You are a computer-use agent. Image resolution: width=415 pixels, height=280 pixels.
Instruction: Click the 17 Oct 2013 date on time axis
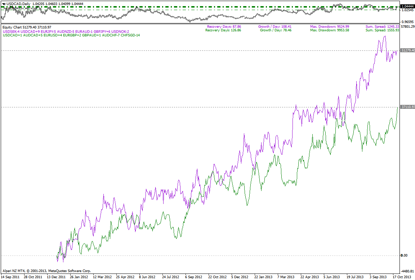pyautogui.click(x=402, y=277)
